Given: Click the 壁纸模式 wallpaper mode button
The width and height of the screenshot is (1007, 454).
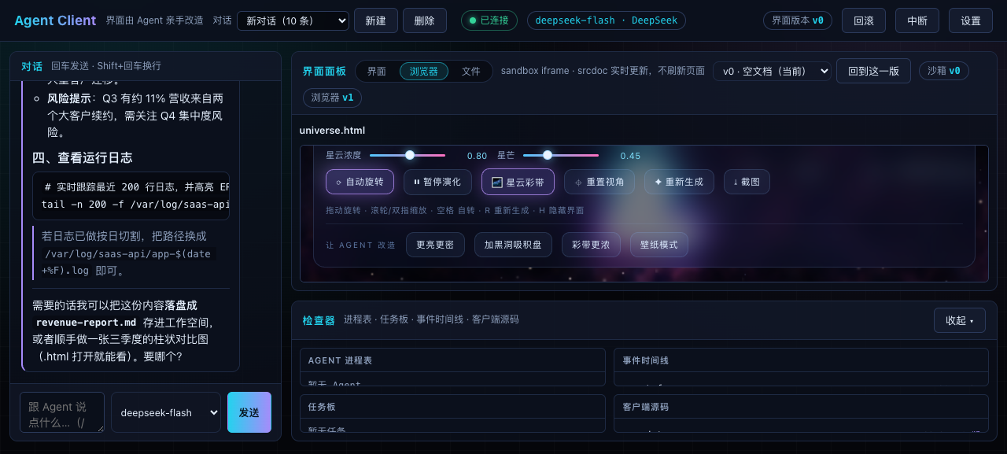Looking at the screenshot, I should [659, 245].
